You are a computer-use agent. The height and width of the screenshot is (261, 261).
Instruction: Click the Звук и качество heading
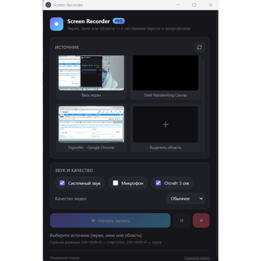click(x=74, y=171)
